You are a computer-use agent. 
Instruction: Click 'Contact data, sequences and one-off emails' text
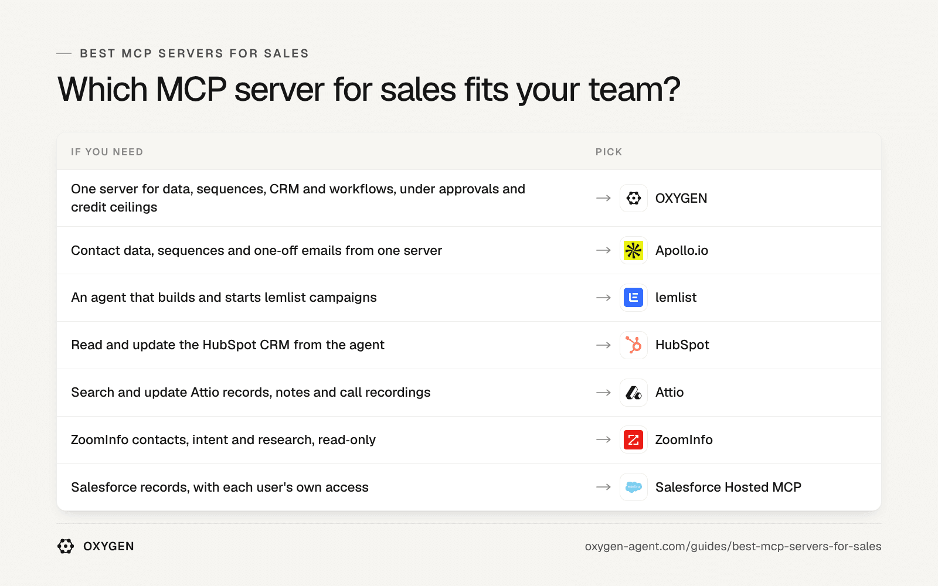coord(256,250)
